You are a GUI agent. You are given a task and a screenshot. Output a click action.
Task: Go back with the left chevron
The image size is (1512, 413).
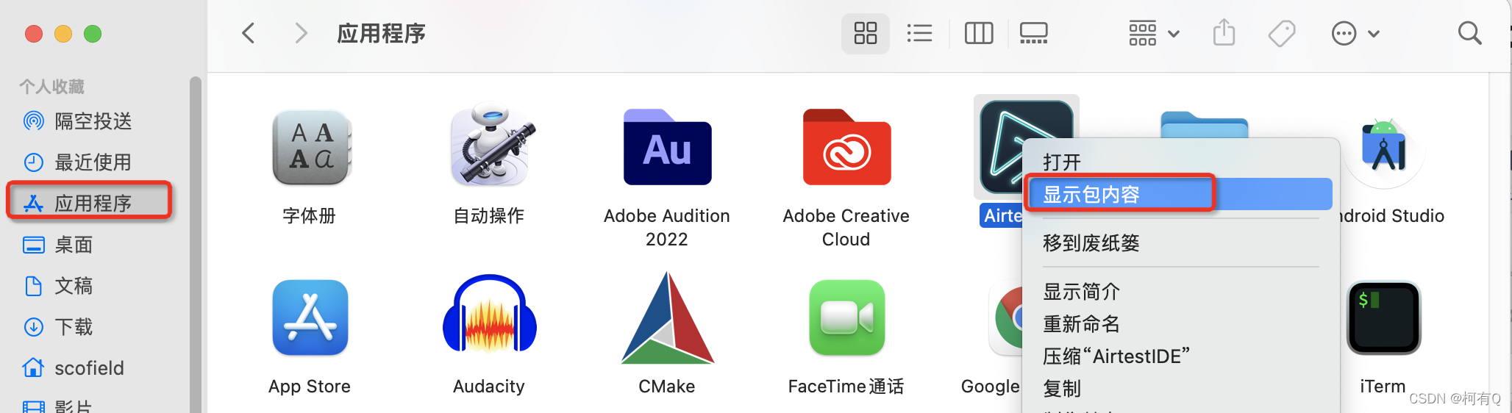click(x=249, y=33)
